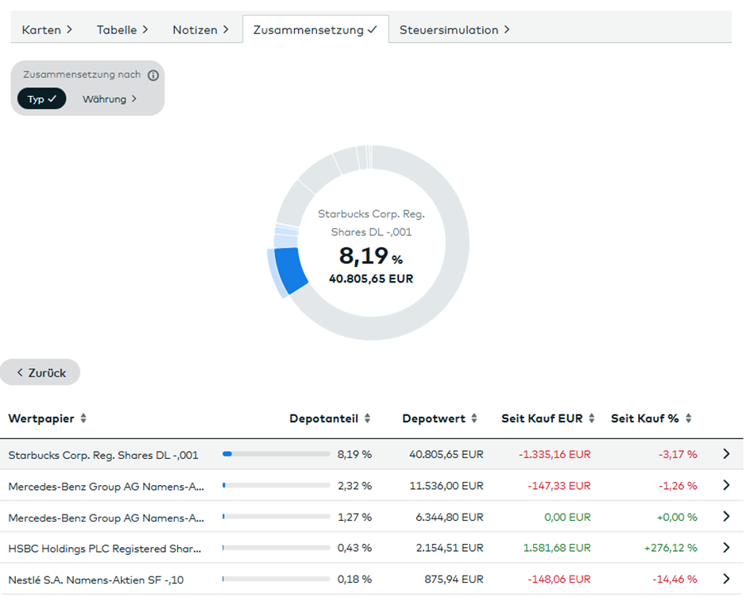Click the HSBC 0,43 % share bar

(276, 548)
